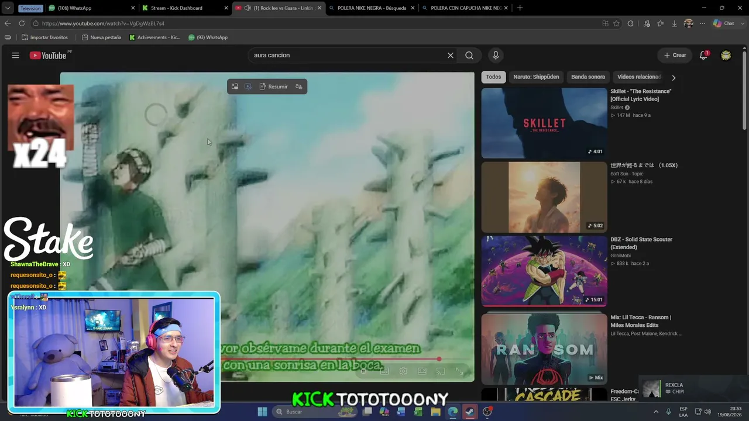Toggle subtitles on the video player

pos(384,371)
